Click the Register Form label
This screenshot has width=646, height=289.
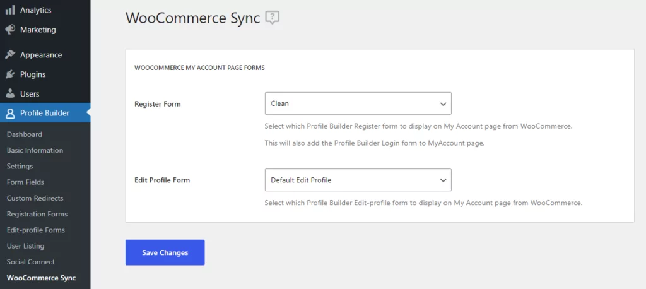click(x=158, y=104)
